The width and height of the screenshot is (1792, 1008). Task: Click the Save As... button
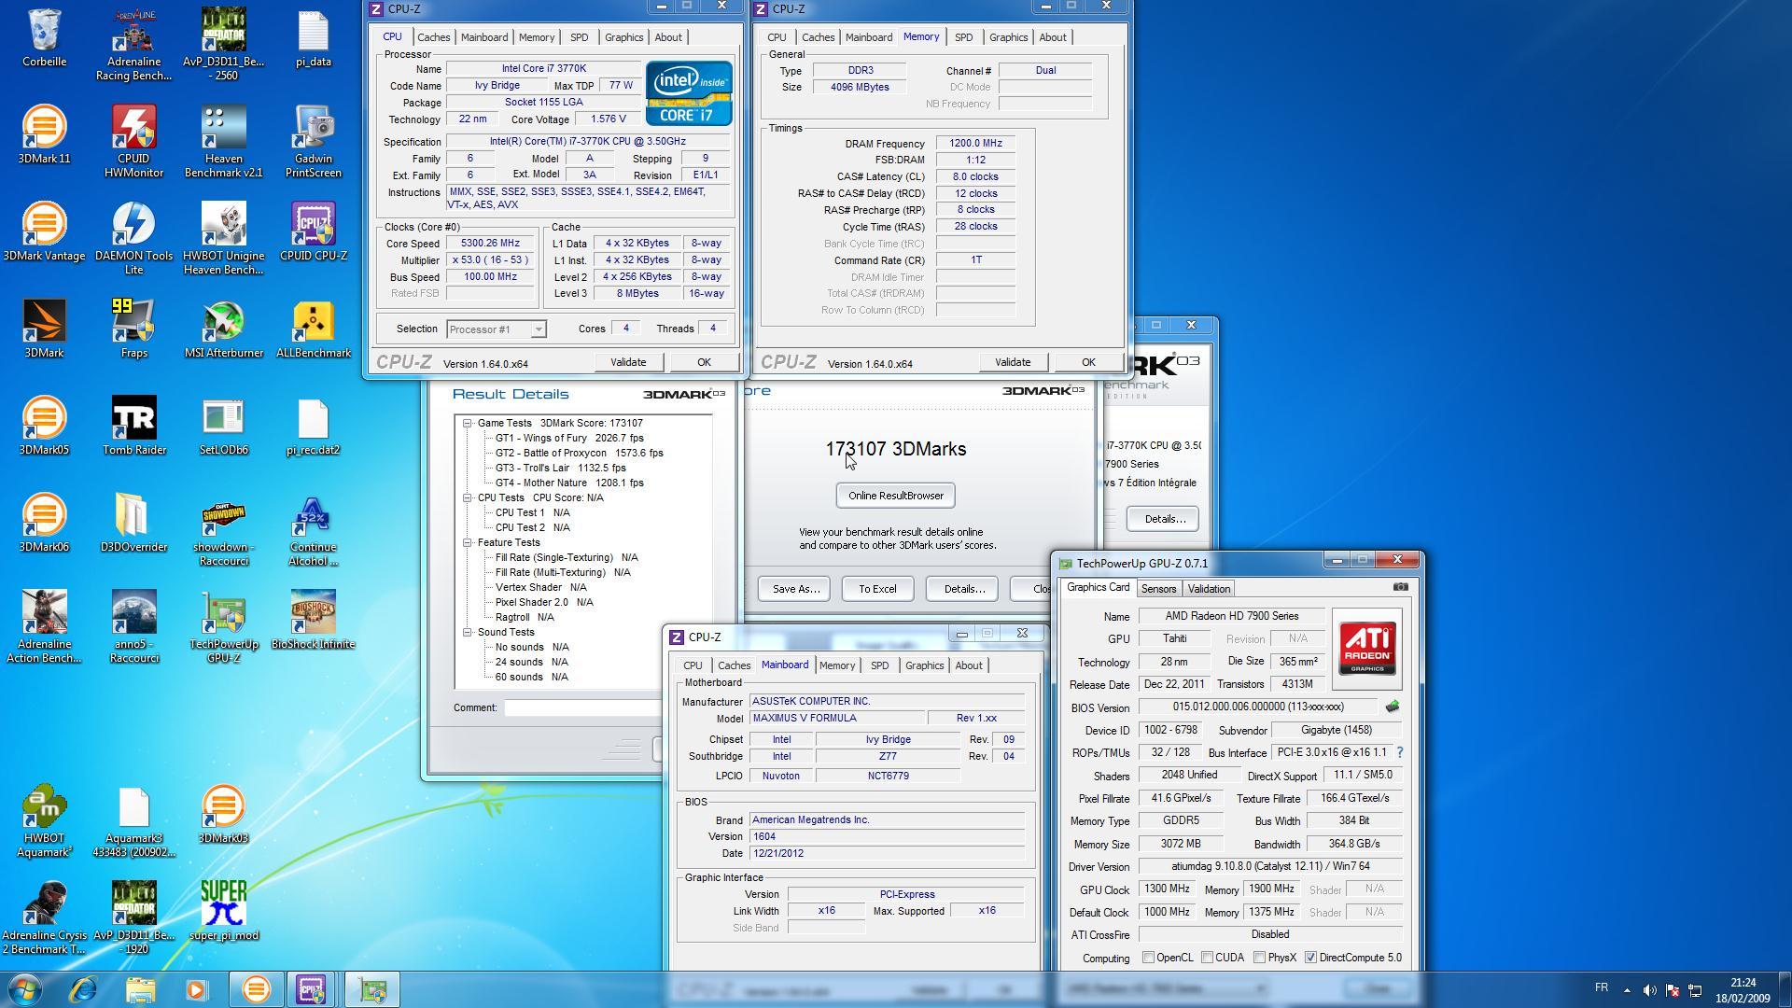[796, 589]
